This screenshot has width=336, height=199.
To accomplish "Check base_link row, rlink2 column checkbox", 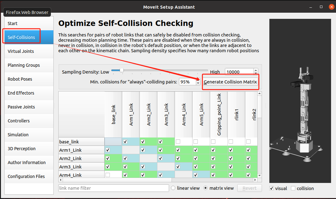I will [x=248, y=142].
